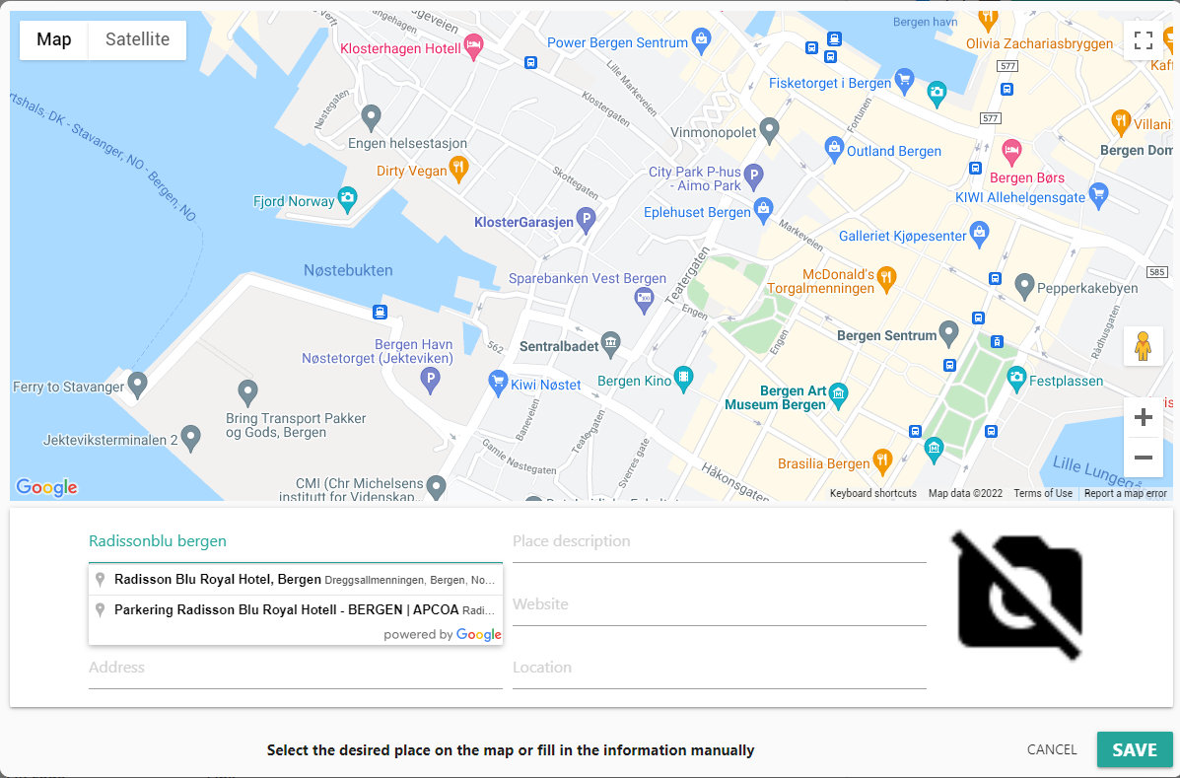Viewport: 1180px width, 778px height.
Task: Select the Map view tab
Action: point(54,40)
